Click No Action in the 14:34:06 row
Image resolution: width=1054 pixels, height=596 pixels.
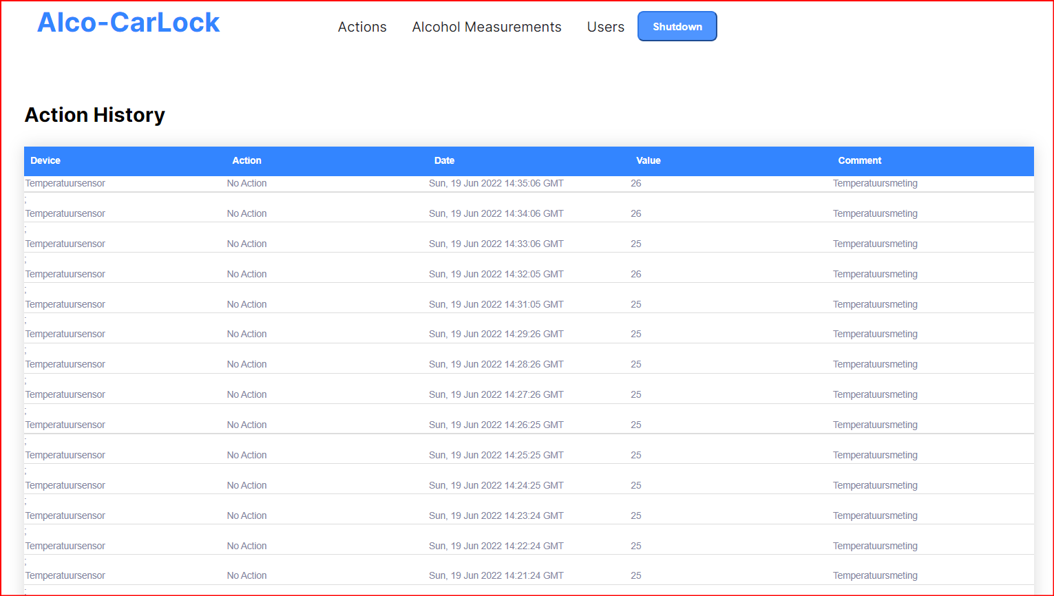click(246, 213)
